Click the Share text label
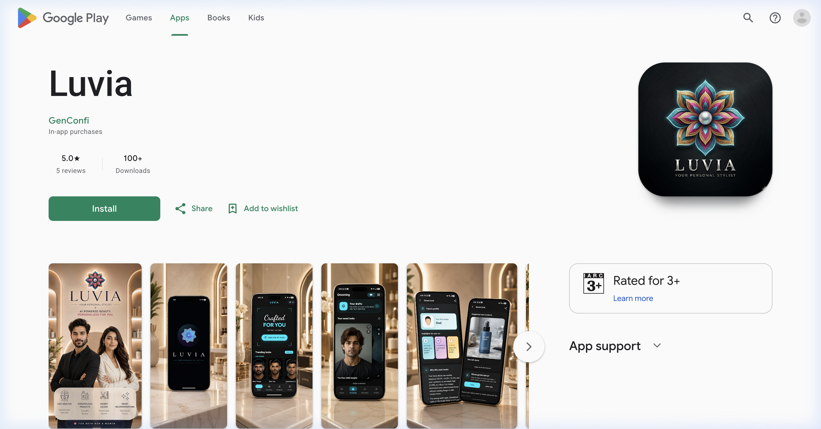 (x=202, y=209)
